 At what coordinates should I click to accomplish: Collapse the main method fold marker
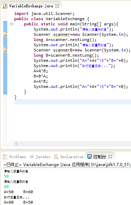[11, 24]
